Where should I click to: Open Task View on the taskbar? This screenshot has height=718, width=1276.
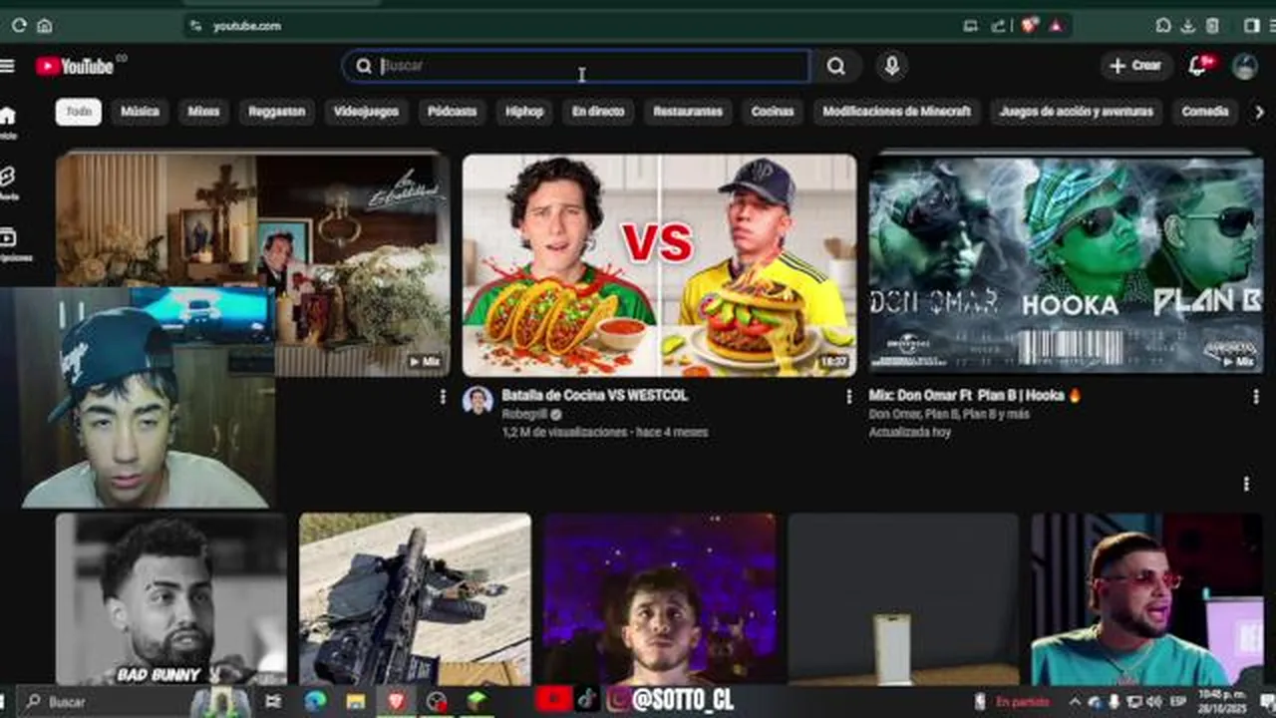(273, 701)
